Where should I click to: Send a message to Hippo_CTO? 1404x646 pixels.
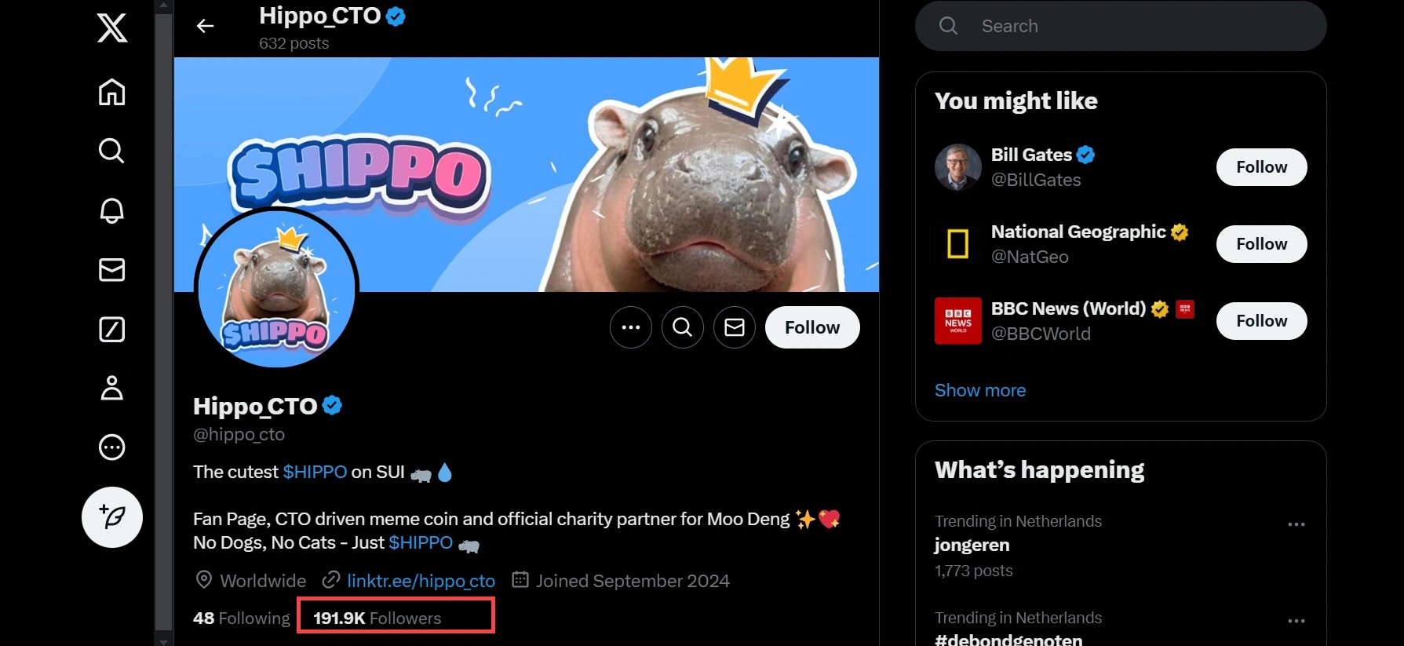click(x=735, y=327)
